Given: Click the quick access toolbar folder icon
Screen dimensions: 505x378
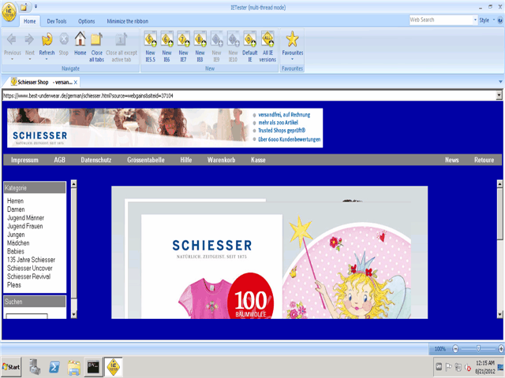Looking at the screenshot, I should click(24, 7).
